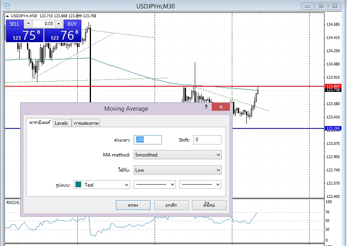Increase lot volume with the up arrow
The width and height of the screenshot is (347, 246).
(x=59, y=24)
